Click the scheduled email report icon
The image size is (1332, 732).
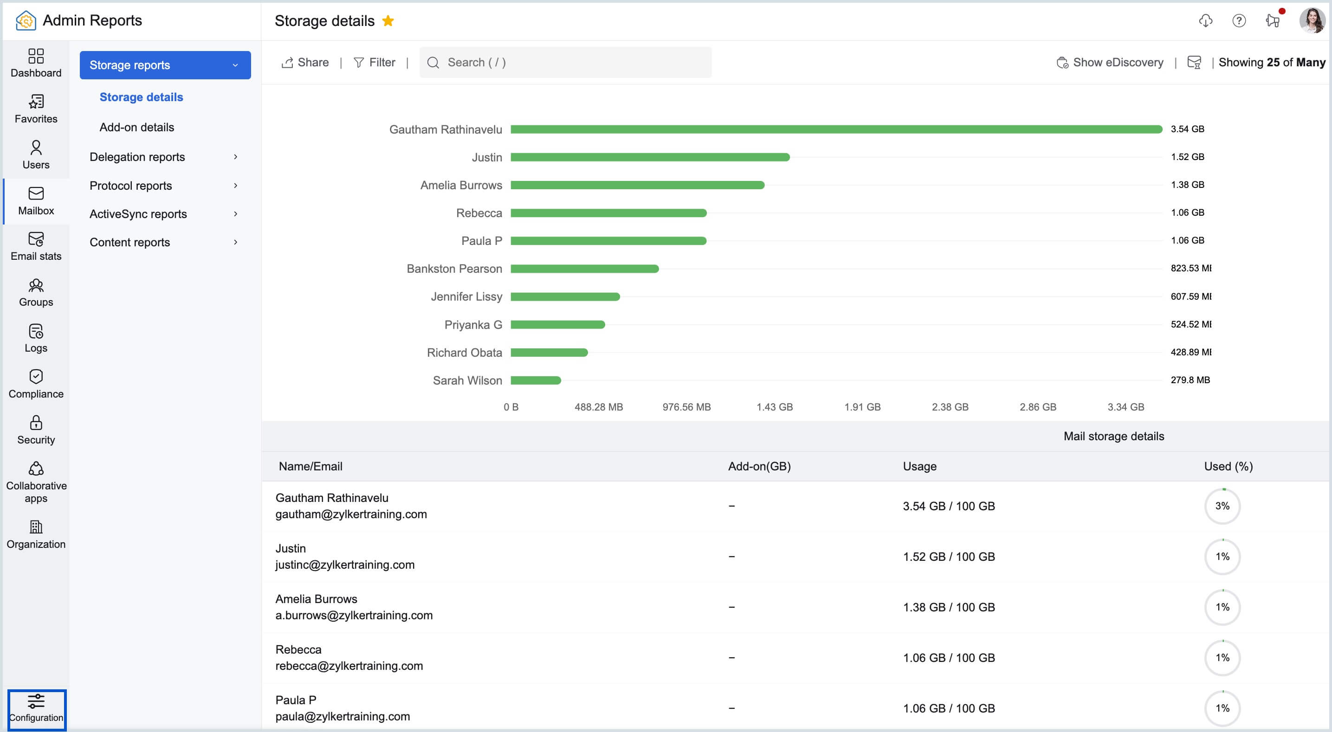(1194, 63)
